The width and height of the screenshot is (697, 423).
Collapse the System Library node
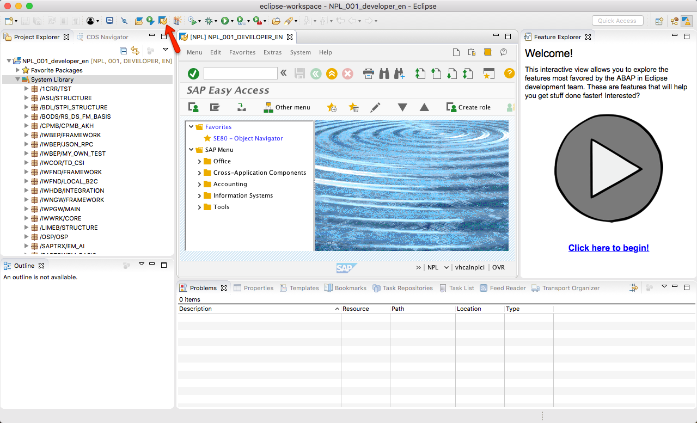(x=18, y=79)
